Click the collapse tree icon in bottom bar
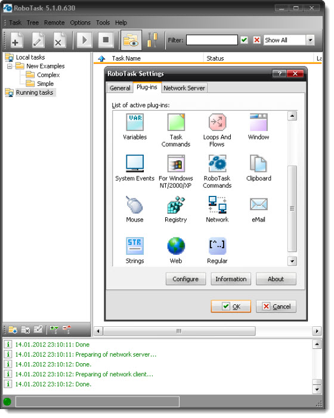Image resolution: width=334 pixels, height=418 pixels. 67,330
